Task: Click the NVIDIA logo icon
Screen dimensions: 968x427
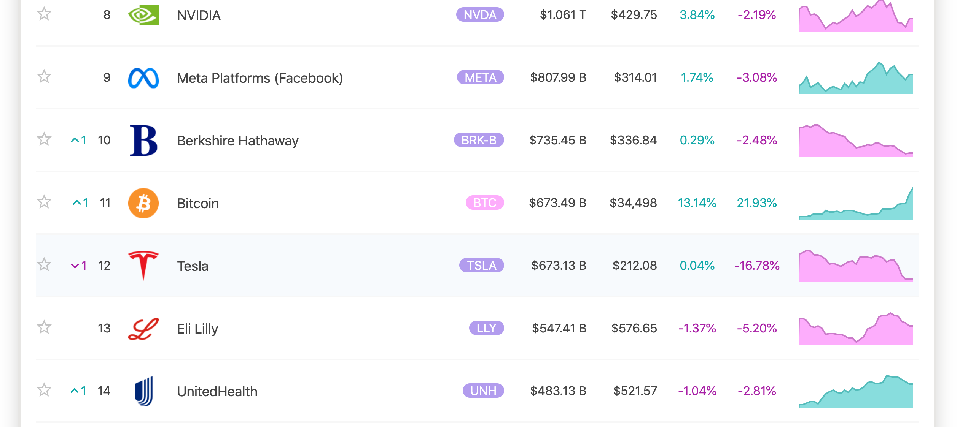Action: coord(143,15)
